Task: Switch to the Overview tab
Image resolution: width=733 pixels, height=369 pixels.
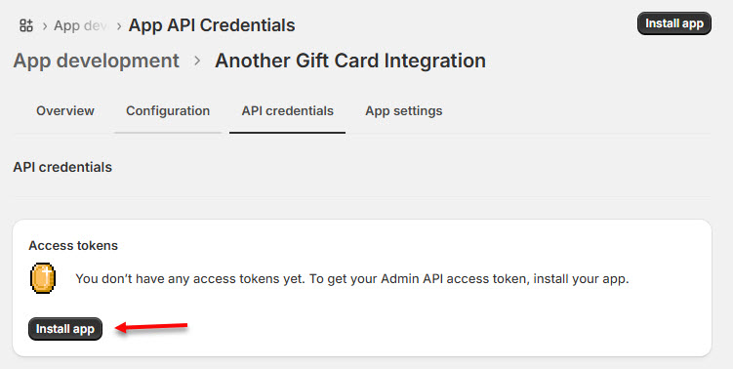Action: tap(65, 111)
